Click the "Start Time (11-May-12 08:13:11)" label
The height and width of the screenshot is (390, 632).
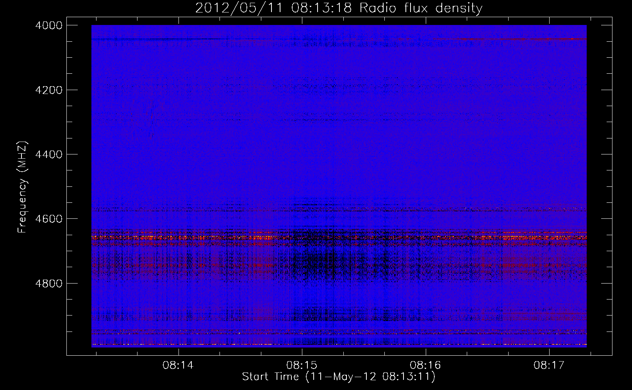coord(339,376)
